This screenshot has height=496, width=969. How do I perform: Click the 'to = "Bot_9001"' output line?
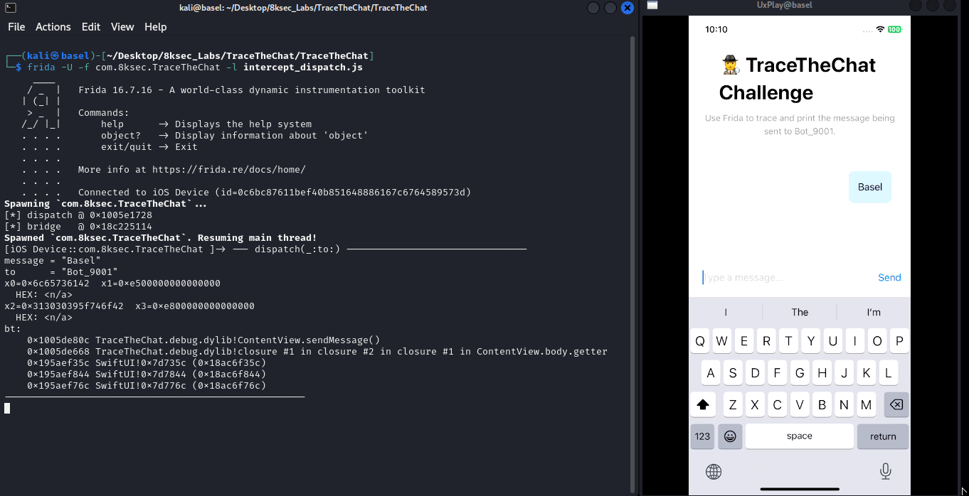coord(61,272)
